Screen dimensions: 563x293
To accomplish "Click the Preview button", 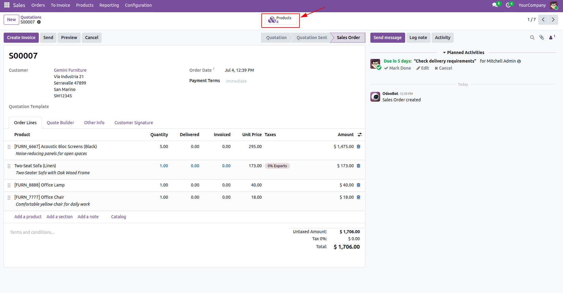I will [x=69, y=38].
